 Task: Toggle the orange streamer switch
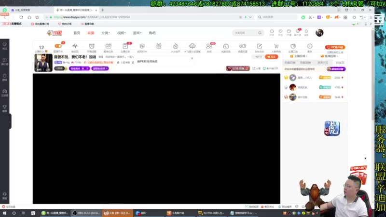tap(58, 46)
